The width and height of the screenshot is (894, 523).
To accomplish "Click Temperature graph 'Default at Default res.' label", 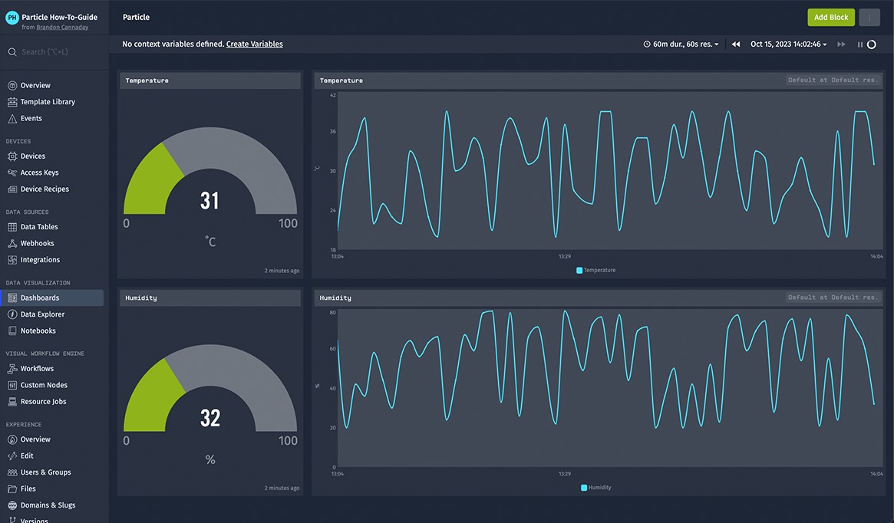I will click(x=833, y=81).
